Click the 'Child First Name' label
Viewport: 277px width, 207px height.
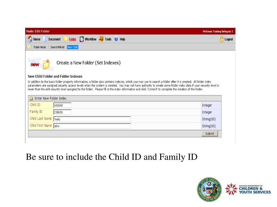pyautogui.click(x=41, y=125)
